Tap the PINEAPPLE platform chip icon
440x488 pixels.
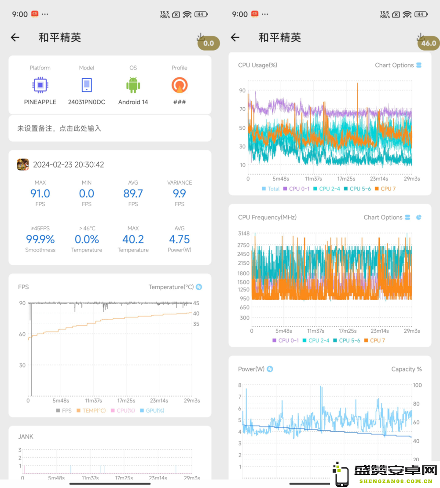point(40,85)
